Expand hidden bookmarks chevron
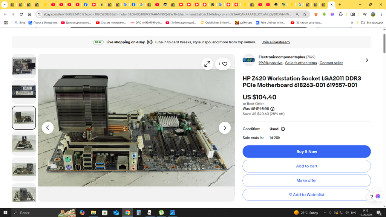This screenshot has height=217, width=386. coord(352,23)
